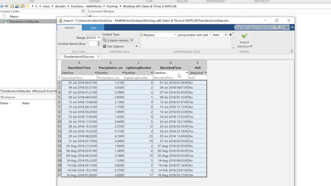Viewport: 331px width, 186px height.
Task: Open Precipitation_cm Number type dropdown
Action: click(x=123, y=73)
